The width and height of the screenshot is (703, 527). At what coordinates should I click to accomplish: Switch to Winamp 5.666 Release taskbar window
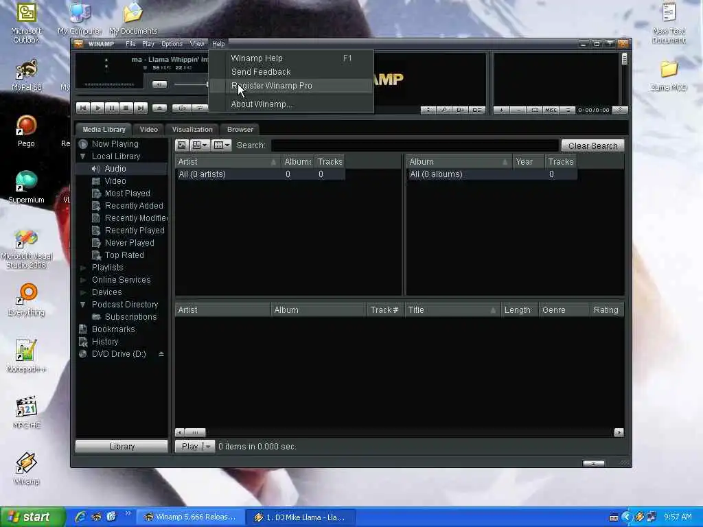pyautogui.click(x=189, y=517)
